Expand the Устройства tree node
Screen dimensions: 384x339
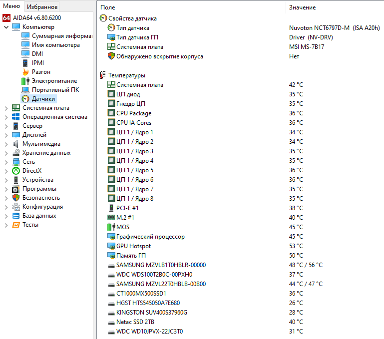click(6, 180)
